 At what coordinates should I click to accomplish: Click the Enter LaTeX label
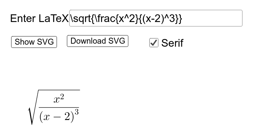tap(39, 18)
